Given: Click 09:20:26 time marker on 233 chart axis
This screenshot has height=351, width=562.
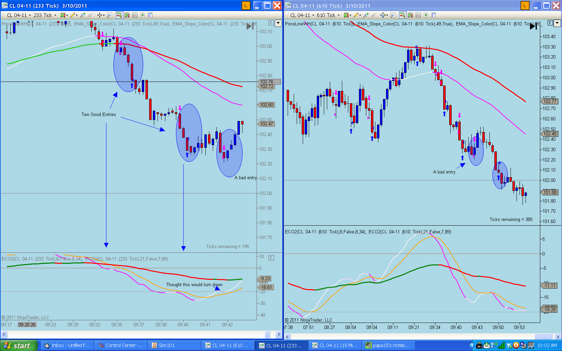Looking at the screenshot, I should click(27, 325).
